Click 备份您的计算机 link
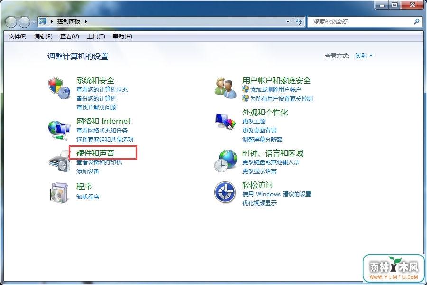Image resolution: width=427 pixels, height=285 pixels. tap(96, 98)
